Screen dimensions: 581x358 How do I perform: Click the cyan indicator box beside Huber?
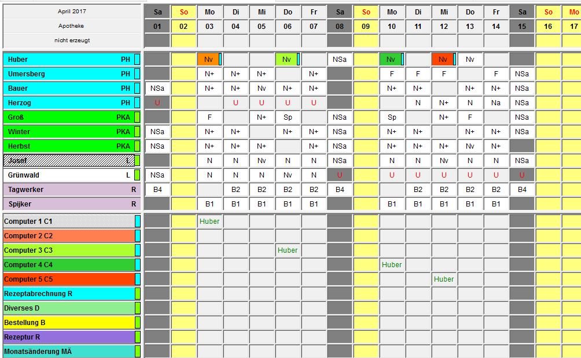coord(137,60)
